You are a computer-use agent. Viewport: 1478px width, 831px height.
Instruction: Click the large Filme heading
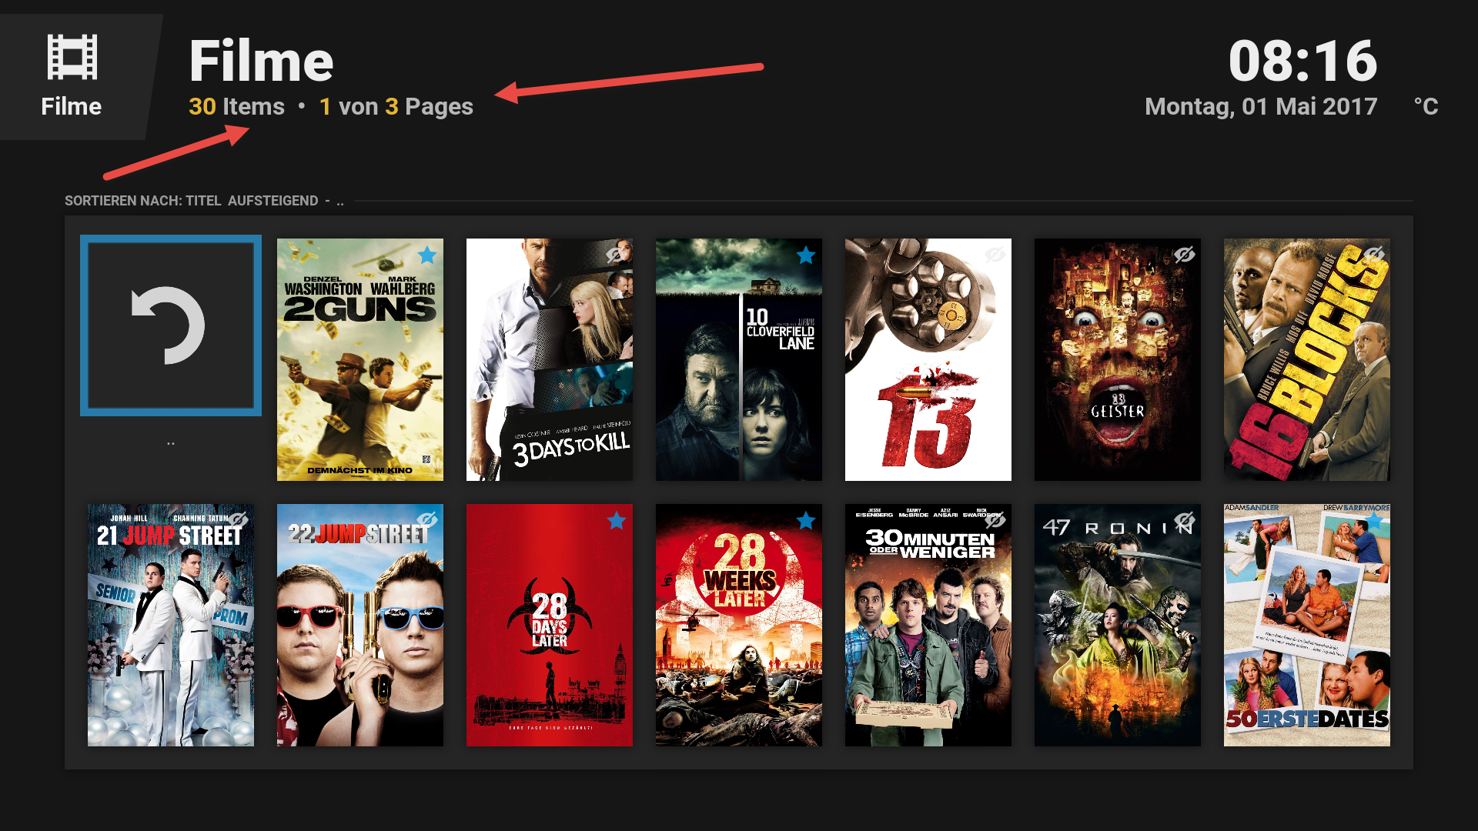tap(261, 62)
